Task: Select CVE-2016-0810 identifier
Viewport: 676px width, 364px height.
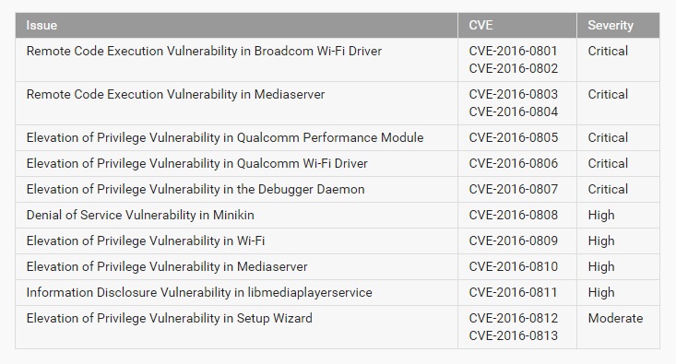Action: [x=513, y=266]
